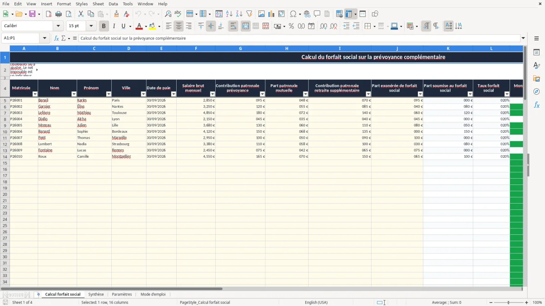This screenshot has height=306, width=545.
Task: Remove a decimal place
Action: coord(333,26)
